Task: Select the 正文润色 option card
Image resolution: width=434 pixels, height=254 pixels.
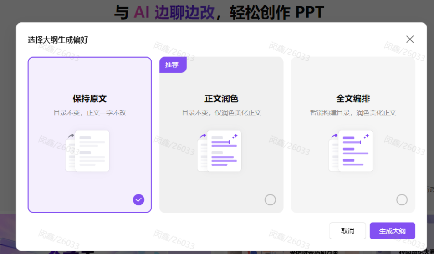Action: click(221, 135)
